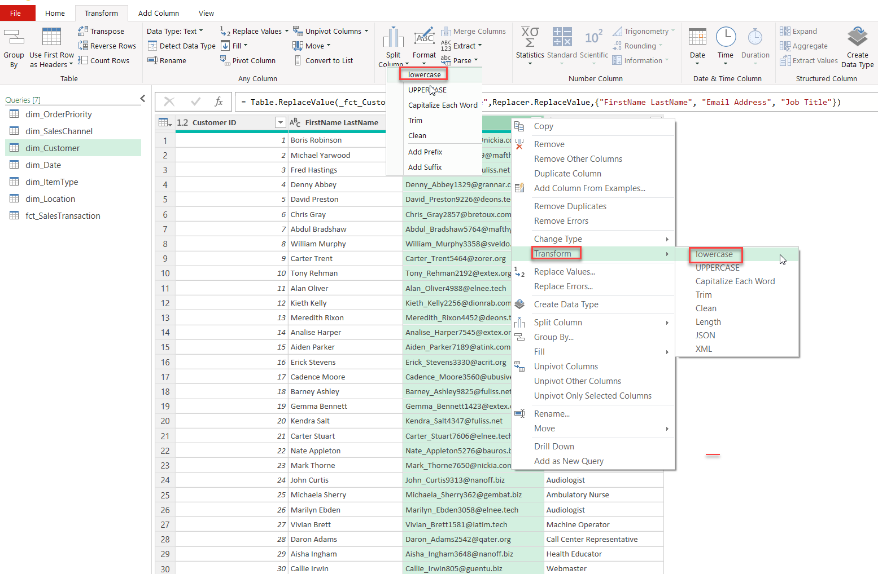Switch to the View tab

tap(206, 13)
